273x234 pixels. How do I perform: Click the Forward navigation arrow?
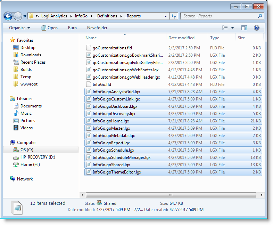(18, 16)
